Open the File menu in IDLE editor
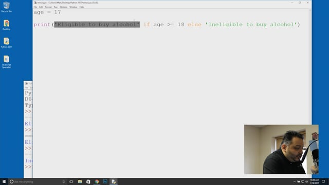 click(35, 7)
